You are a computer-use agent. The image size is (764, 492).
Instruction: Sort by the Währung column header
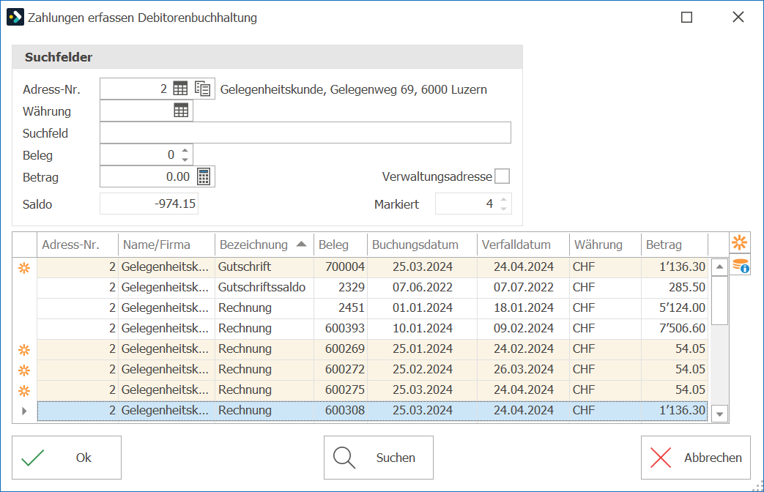tap(605, 245)
